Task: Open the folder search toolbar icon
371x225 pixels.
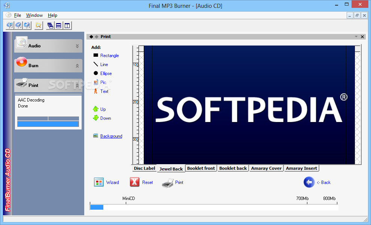Action: [x=38, y=25]
